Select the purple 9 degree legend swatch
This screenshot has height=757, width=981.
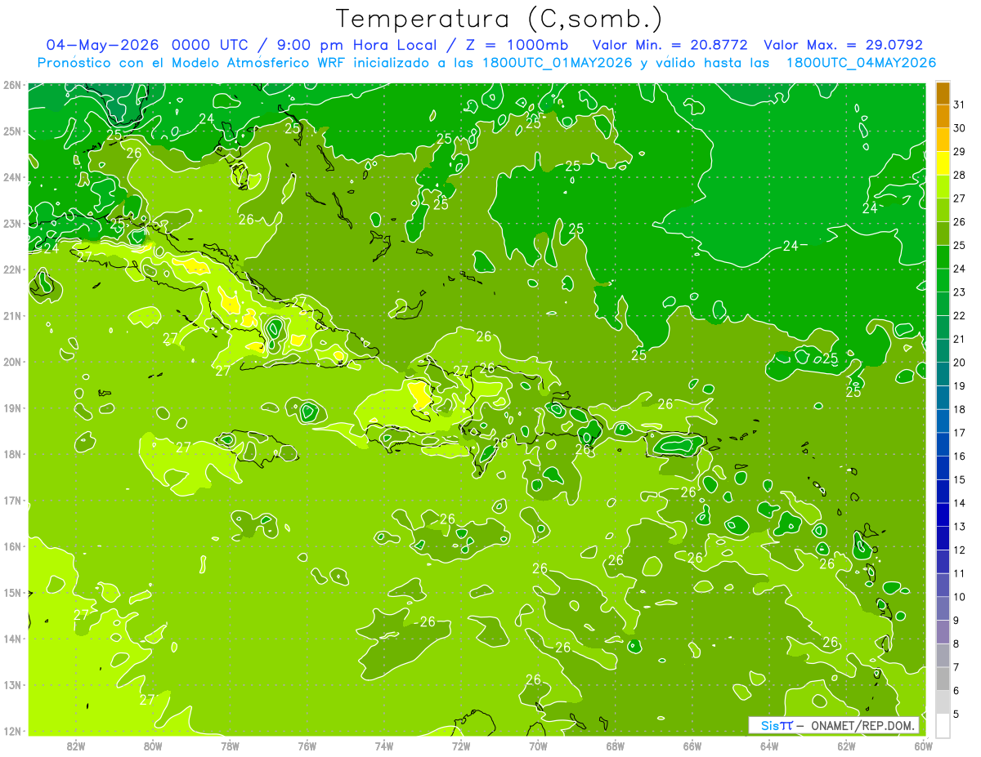[x=943, y=632]
